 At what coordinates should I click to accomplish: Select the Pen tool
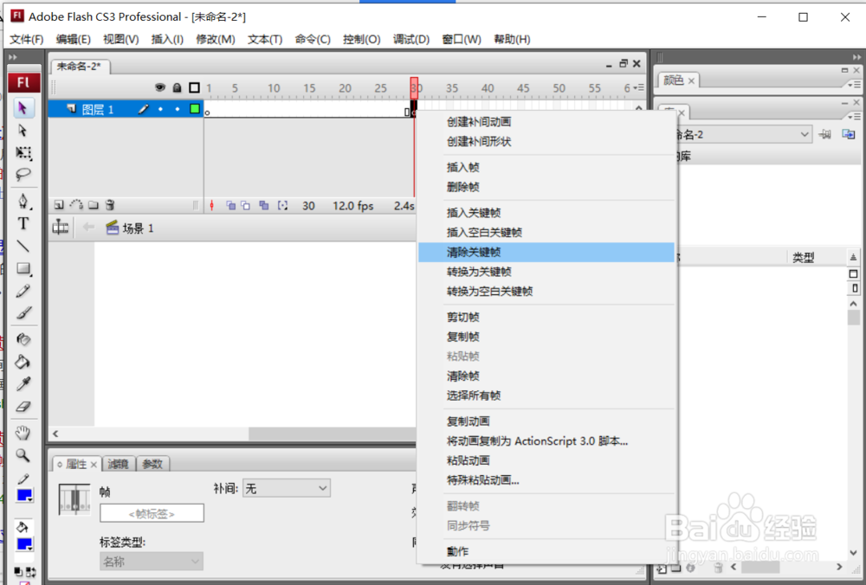tap(23, 201)
